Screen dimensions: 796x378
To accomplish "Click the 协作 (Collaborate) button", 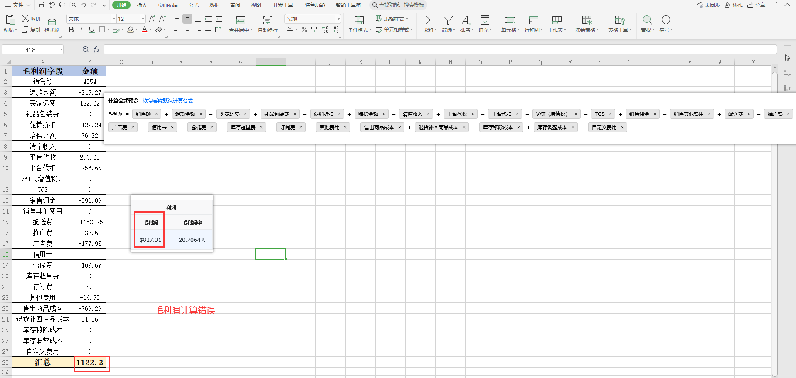I will click(x=734, y=5).
